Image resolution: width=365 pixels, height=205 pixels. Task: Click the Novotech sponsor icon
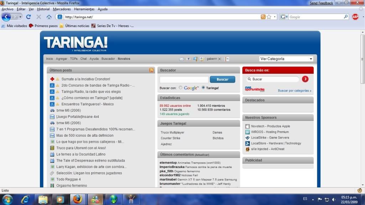point(247,126)
